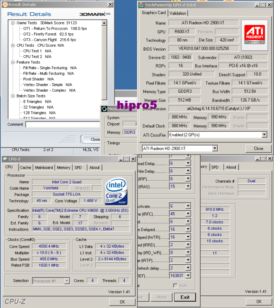The image size is (274, 308).
Task: Click Bus Speed value 455.0 MHz
Action: [49, 259]
